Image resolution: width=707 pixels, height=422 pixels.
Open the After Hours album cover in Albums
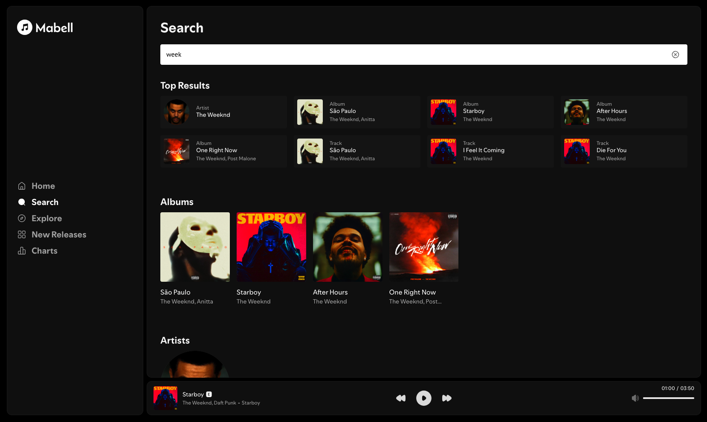[348, 247]
